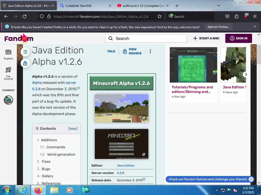Jump to the Bugs section
Screen dimensions: 261x195
(x=46, y=169)
